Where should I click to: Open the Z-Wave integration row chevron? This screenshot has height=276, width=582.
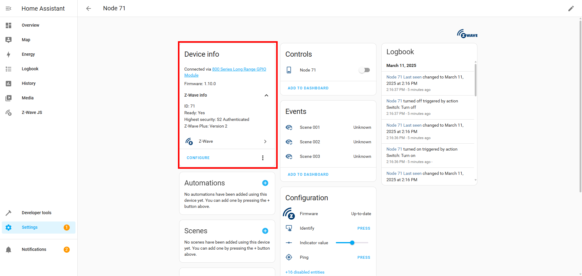[x=265, y=141]
